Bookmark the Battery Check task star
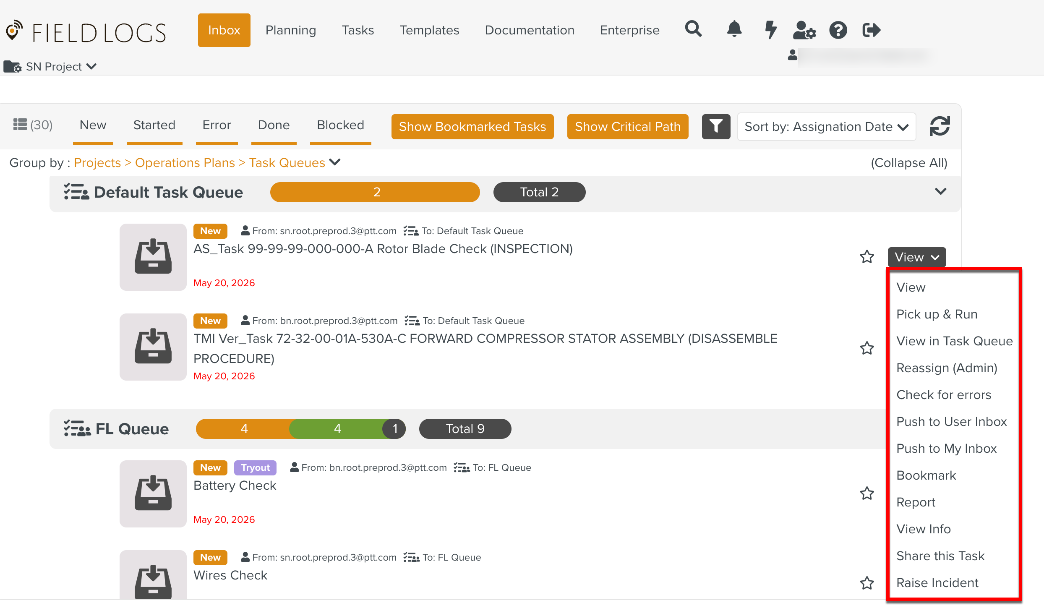This screenshot has width=1044, height=616. 867,493
